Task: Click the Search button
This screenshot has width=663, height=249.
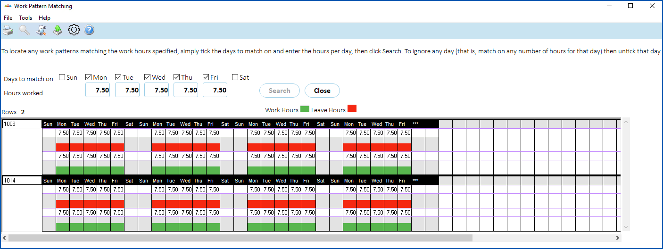Action: [x=280, y=91]
